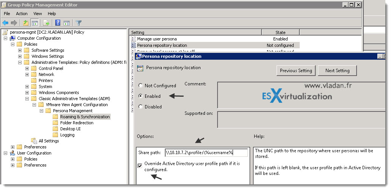Toggle Override Active Directory user profile path checkbox
The height and width of the screenshot is (190, 391).
[140, 165]
